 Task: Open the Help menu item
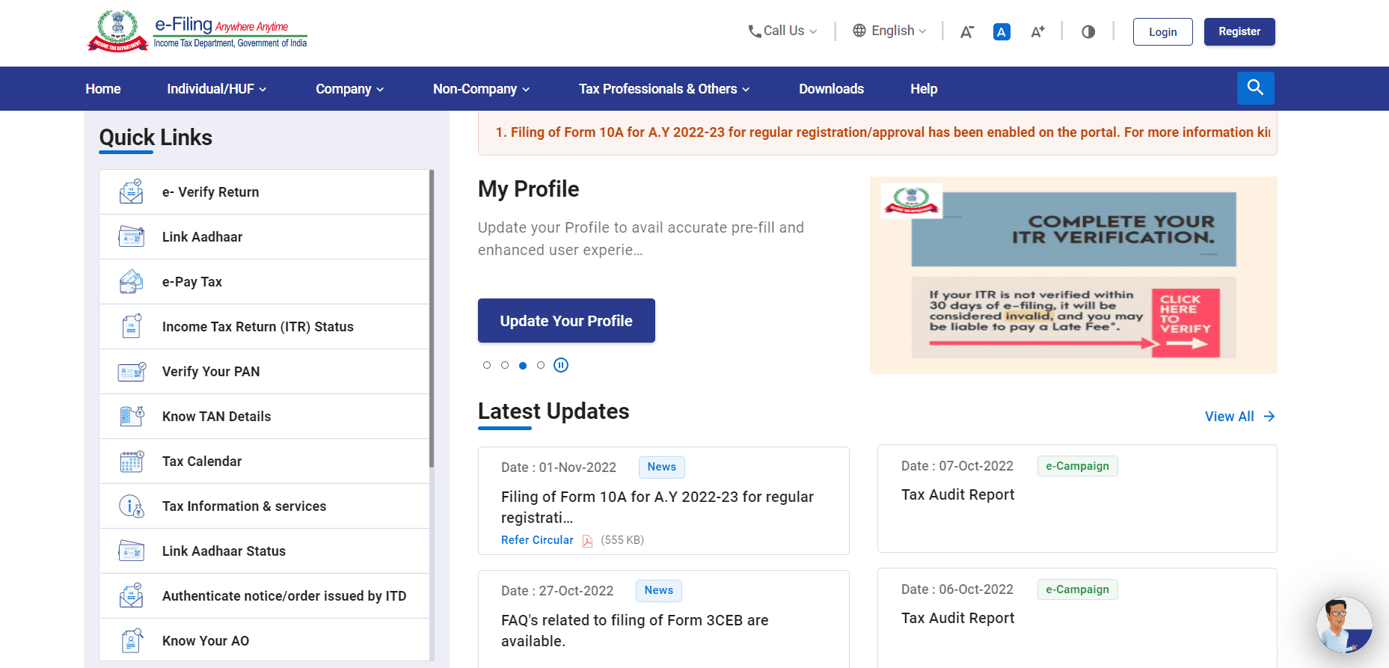pyautogui.click(x=924, y=89)
